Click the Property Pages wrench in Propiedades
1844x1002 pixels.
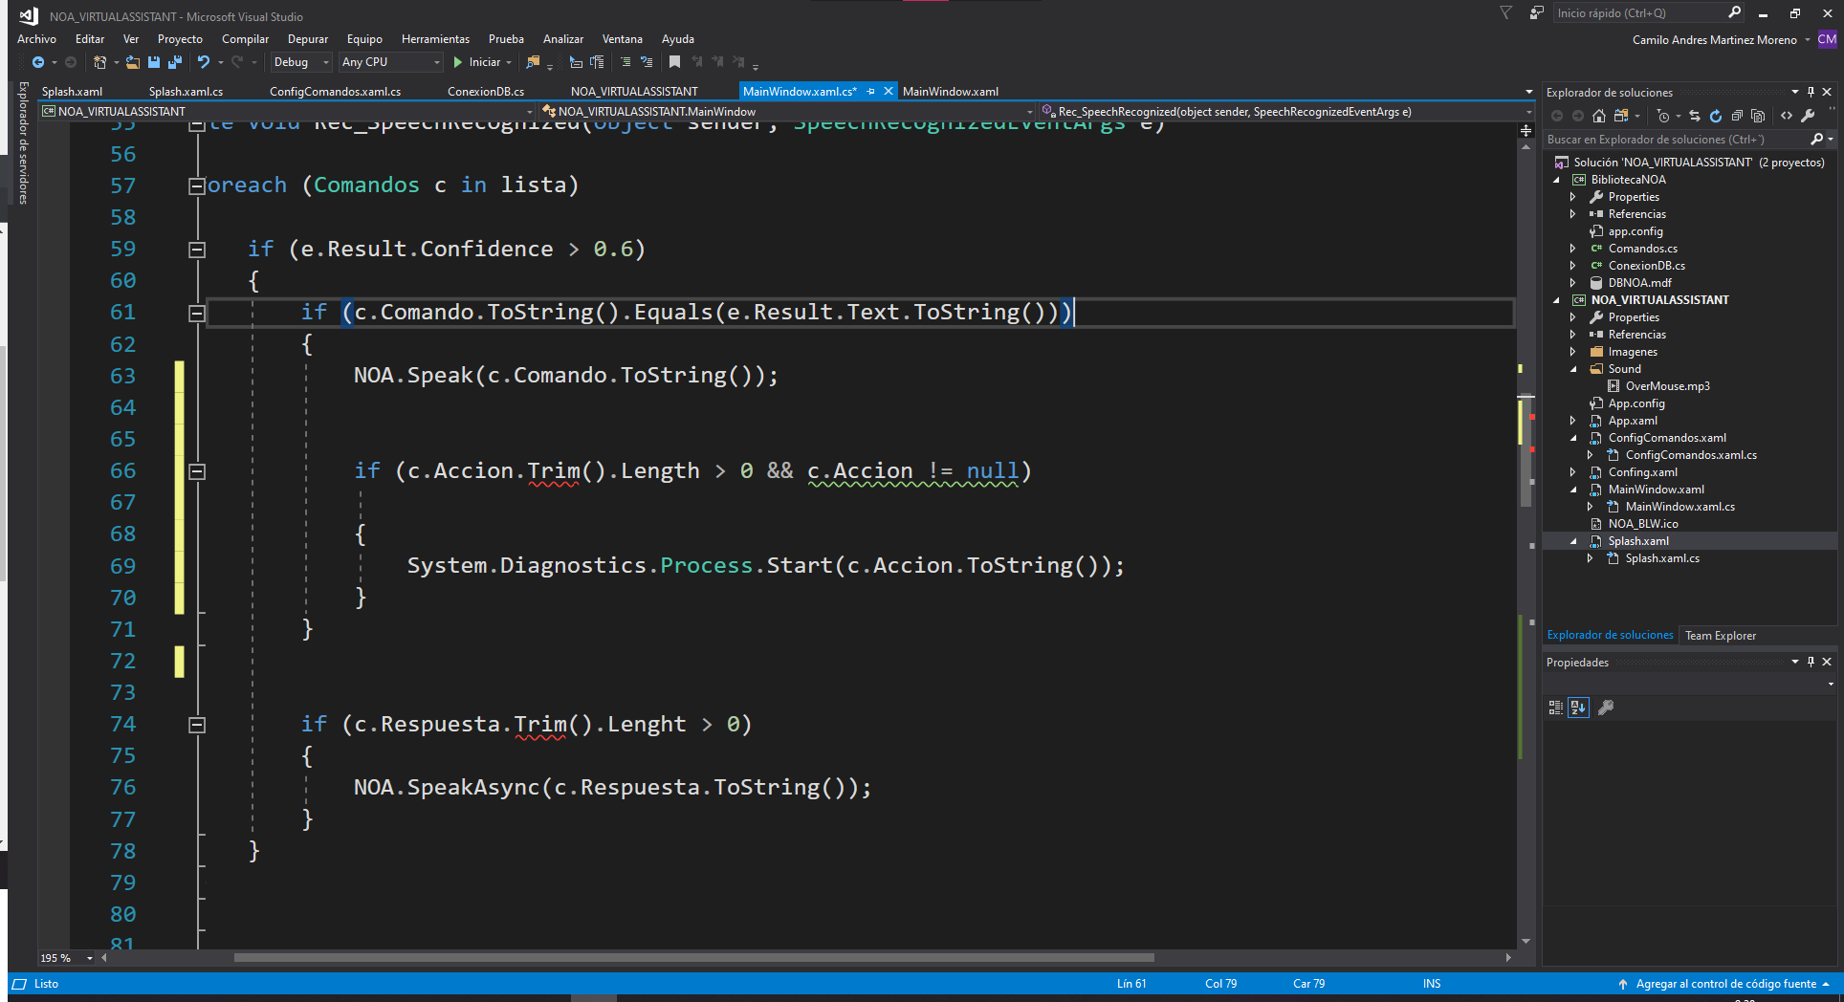pyautogui.click(x=1607, y=708)
